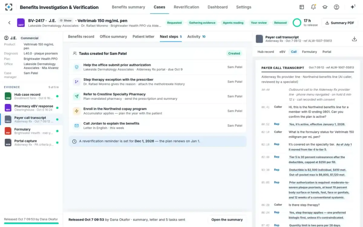The image size is (363, 227).
Task: Select Portal capture evidence item
Action: click(31, 143)
